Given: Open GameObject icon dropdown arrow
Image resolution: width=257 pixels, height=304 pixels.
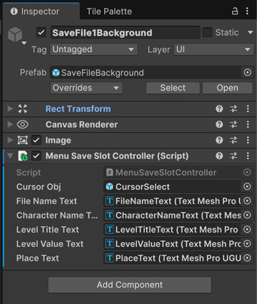Looking at the screenshot, I should [24, 43].
